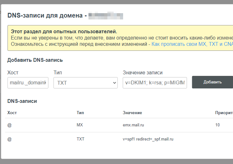Click the Тип column header in the table

pos(80,113)
